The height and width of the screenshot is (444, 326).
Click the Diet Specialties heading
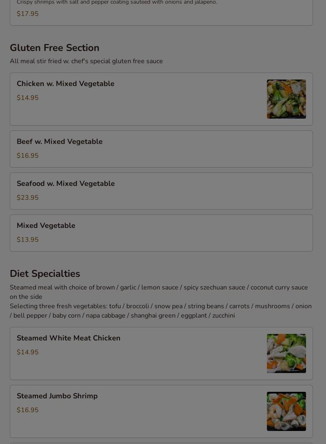pos(45,274)
